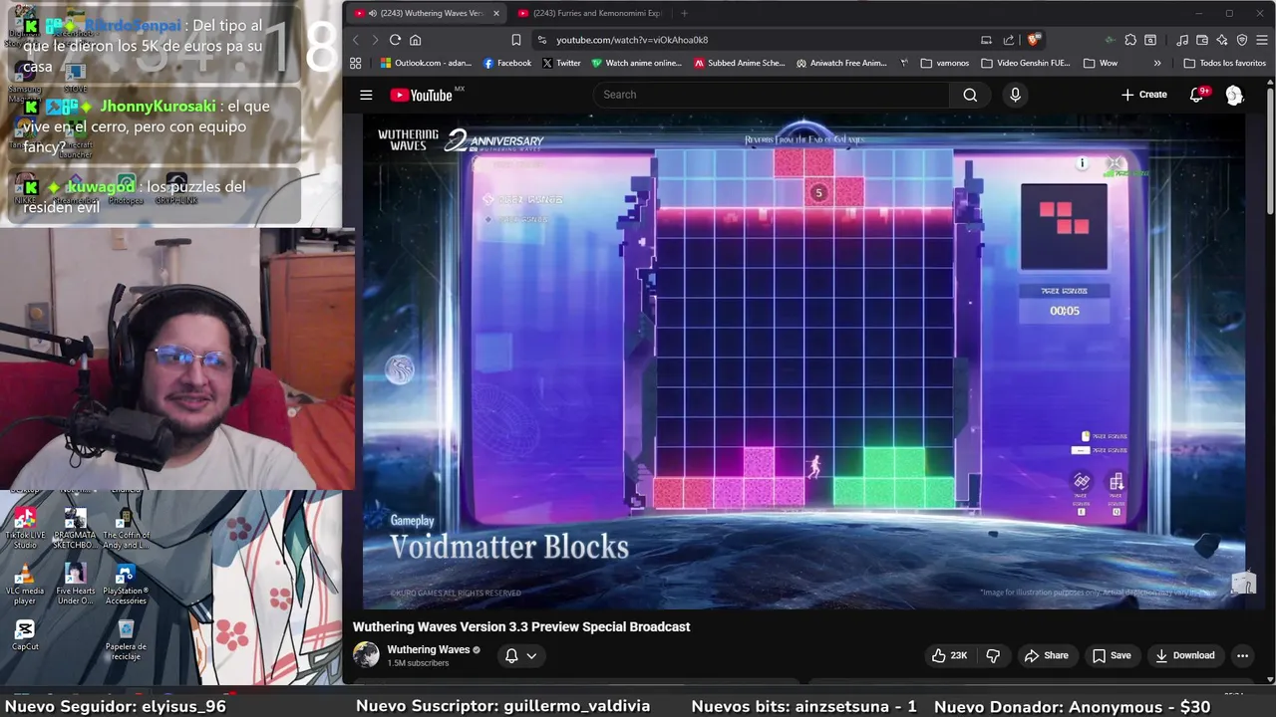
Task: Open the Aniwatch Free Anime bookmark
Action: click(841, 63)
